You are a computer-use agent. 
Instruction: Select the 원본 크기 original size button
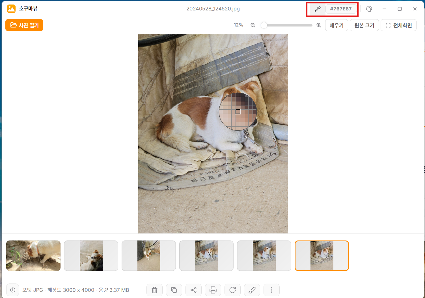coord(364,25)
